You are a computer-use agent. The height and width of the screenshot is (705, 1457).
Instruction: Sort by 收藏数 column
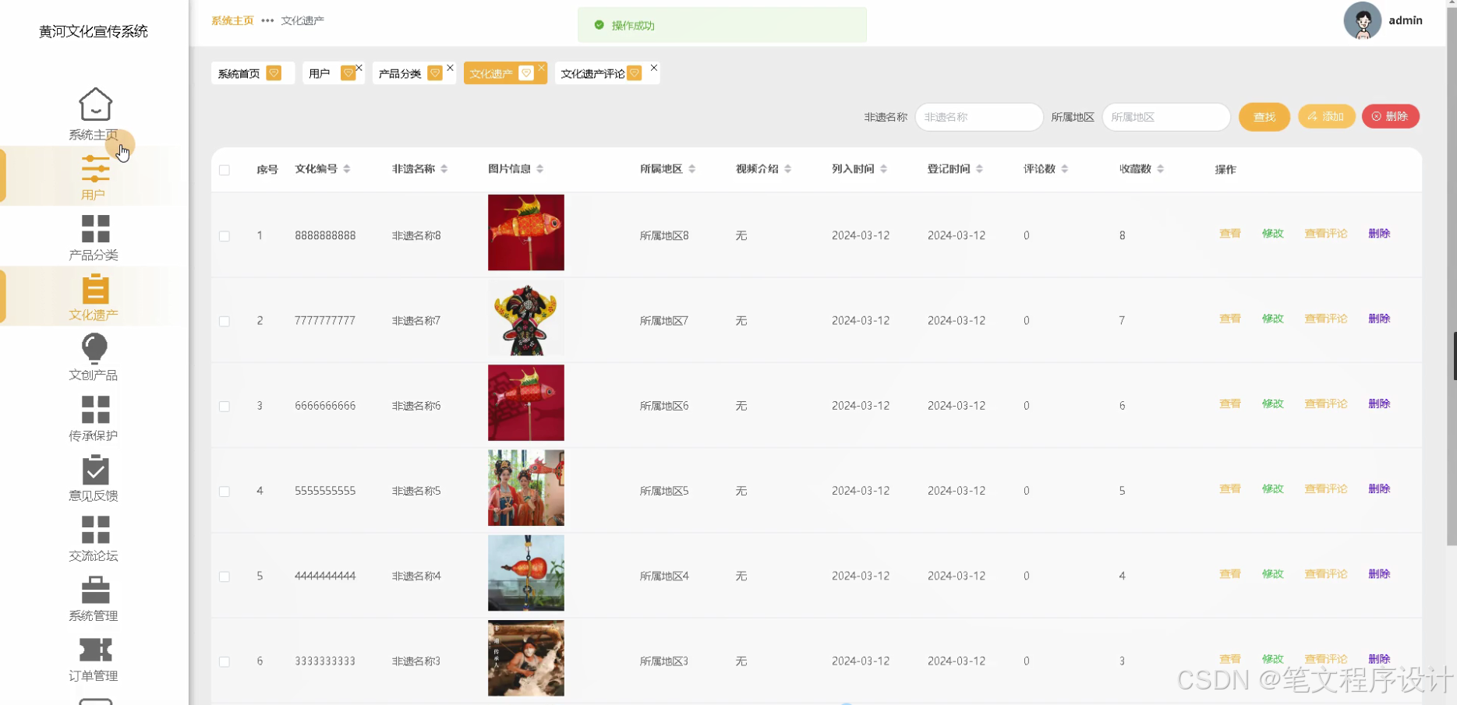pos(1161,169)
